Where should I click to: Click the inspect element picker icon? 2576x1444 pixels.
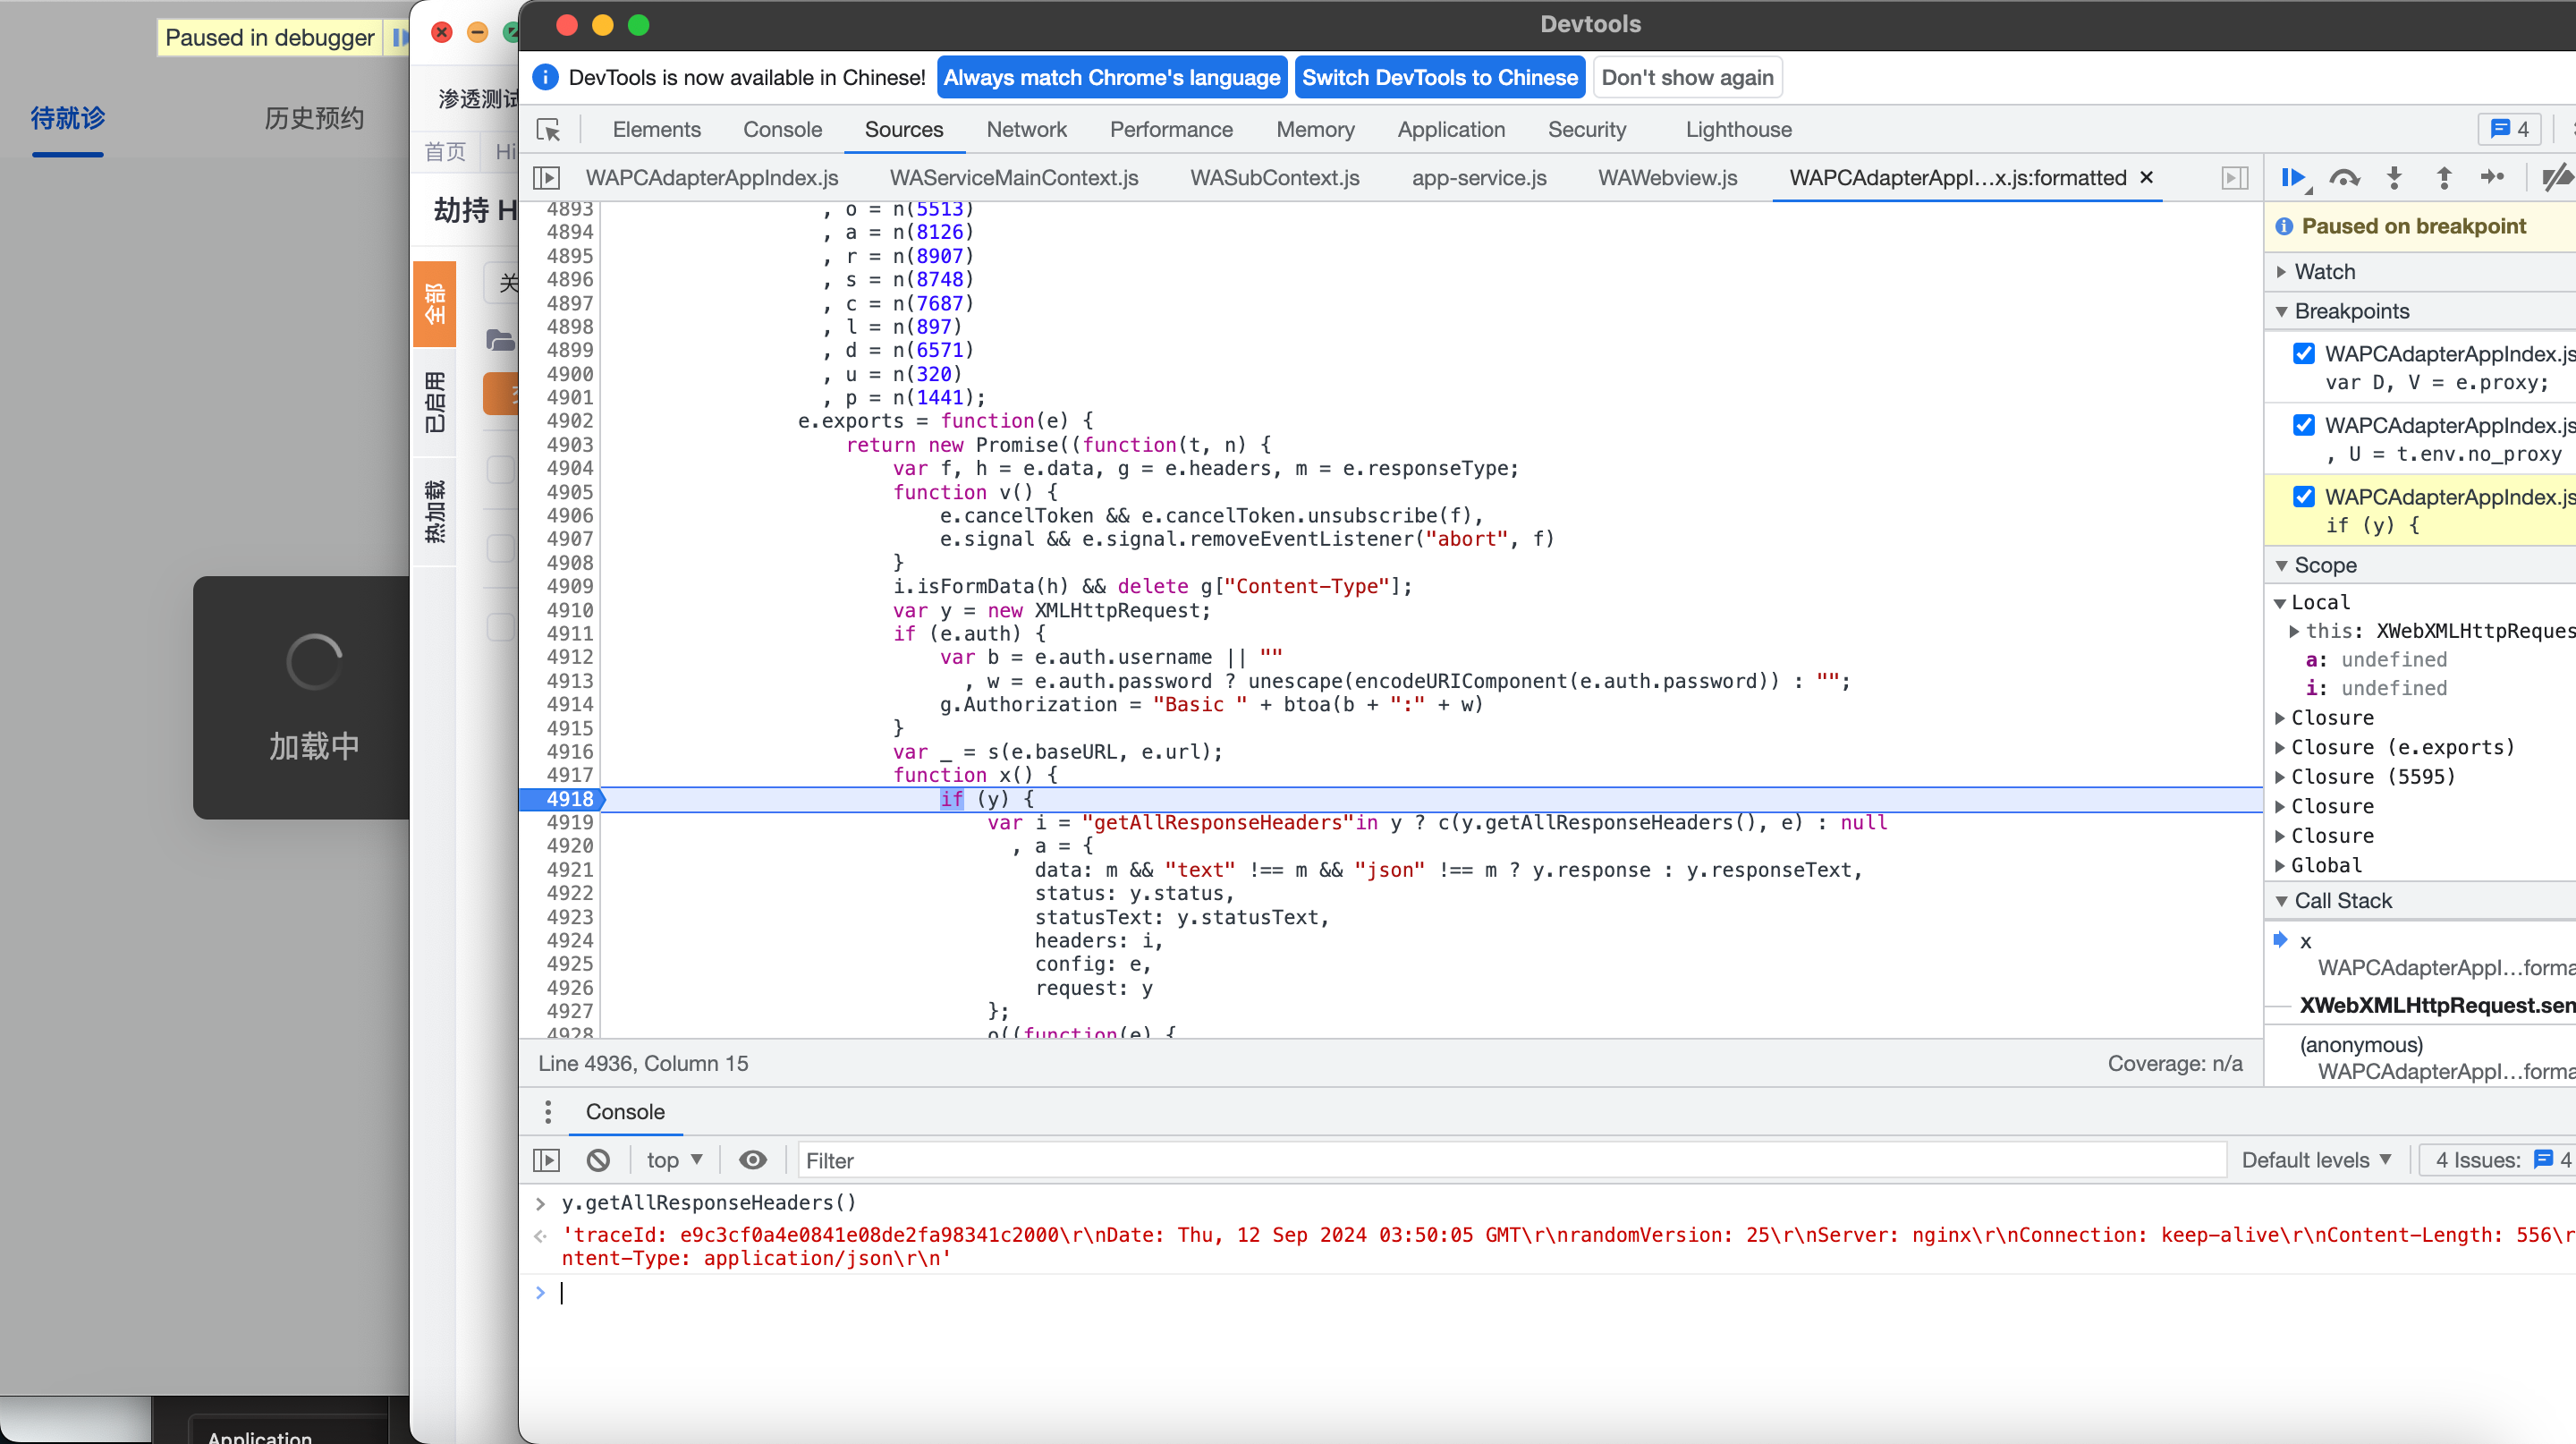click(x=549, y=130)
